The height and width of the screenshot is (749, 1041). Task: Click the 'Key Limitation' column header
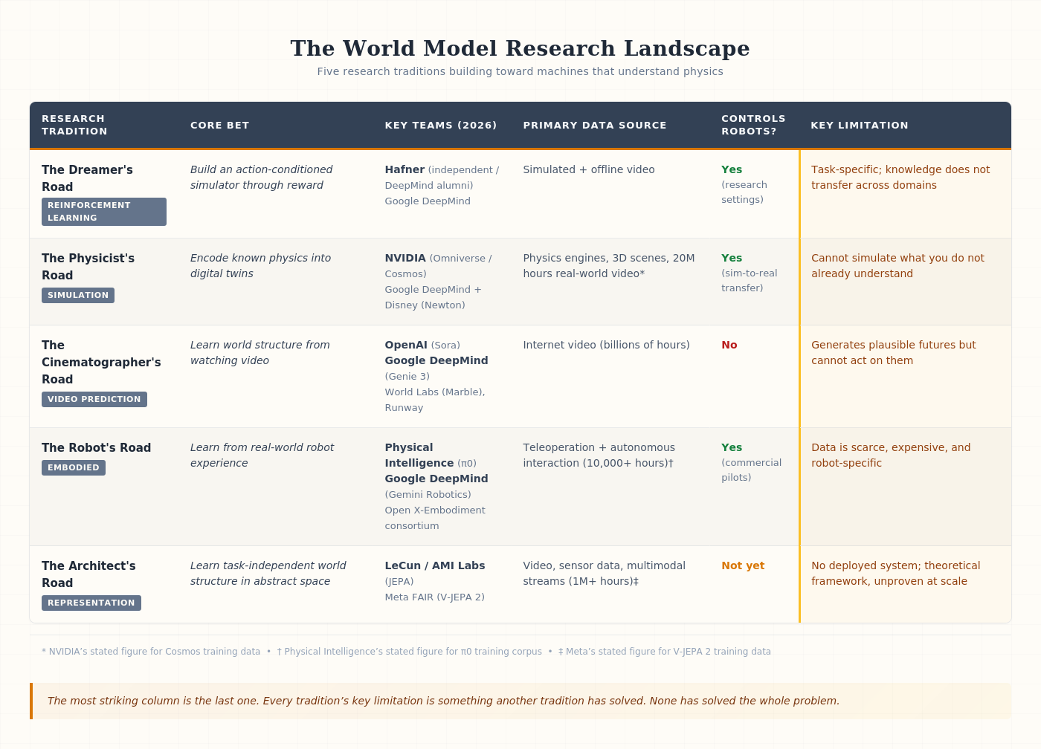(x=860, y=125)
